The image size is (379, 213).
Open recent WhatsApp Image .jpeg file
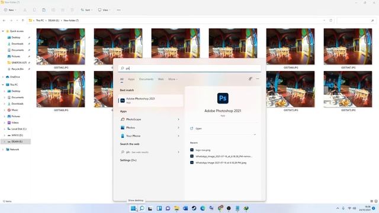[221, 163]
